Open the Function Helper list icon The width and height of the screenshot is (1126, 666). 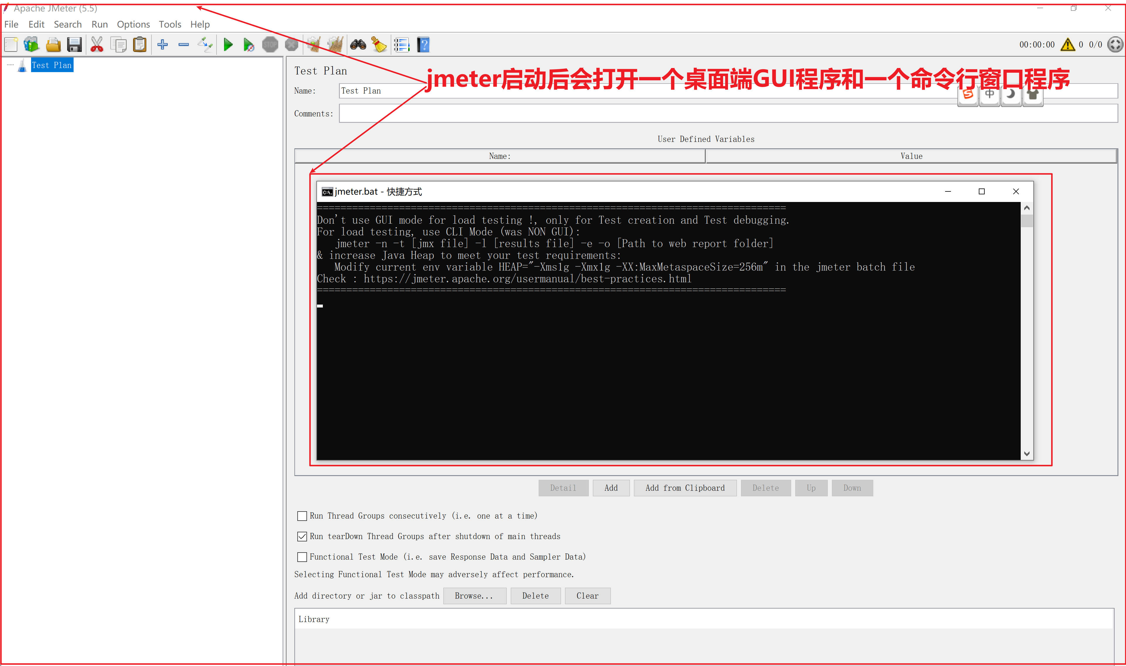(402, 45)
